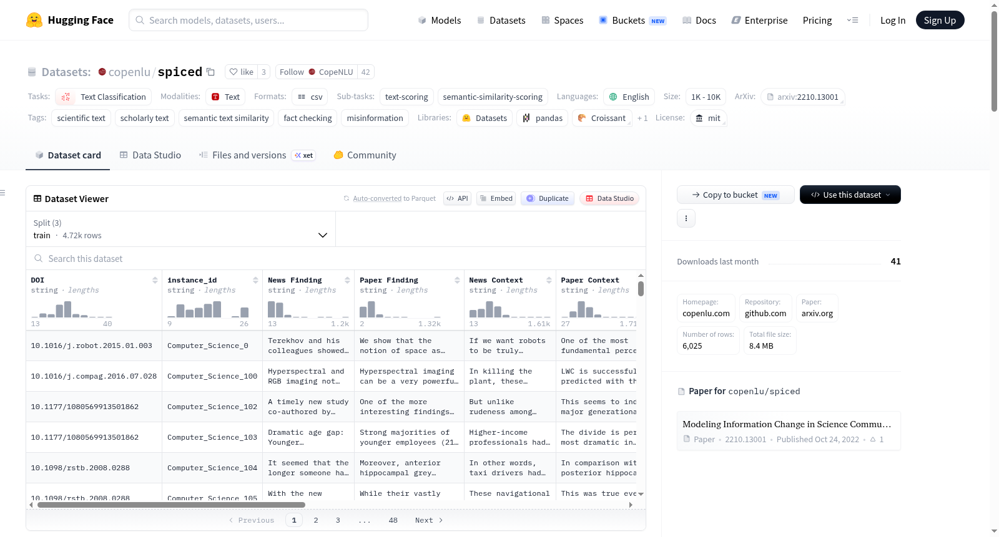Expand the Split train dropdown
This screenshot has height=537, width=999.
coord(180,229)
